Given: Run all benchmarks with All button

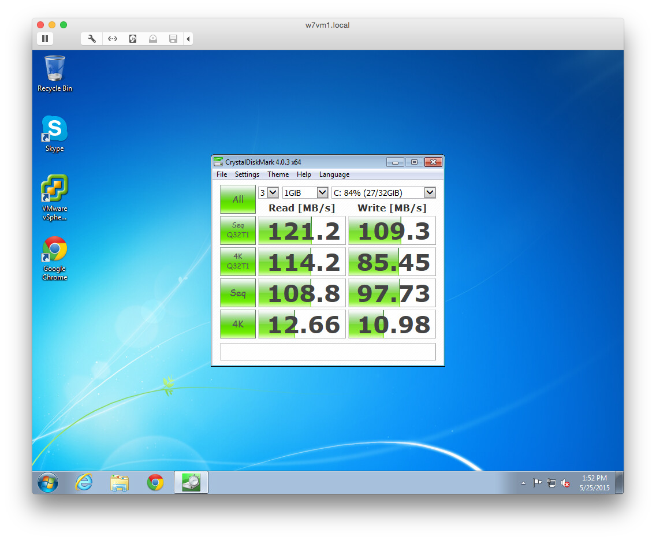Looking at the screenshot, I should (x=238, y=199).
